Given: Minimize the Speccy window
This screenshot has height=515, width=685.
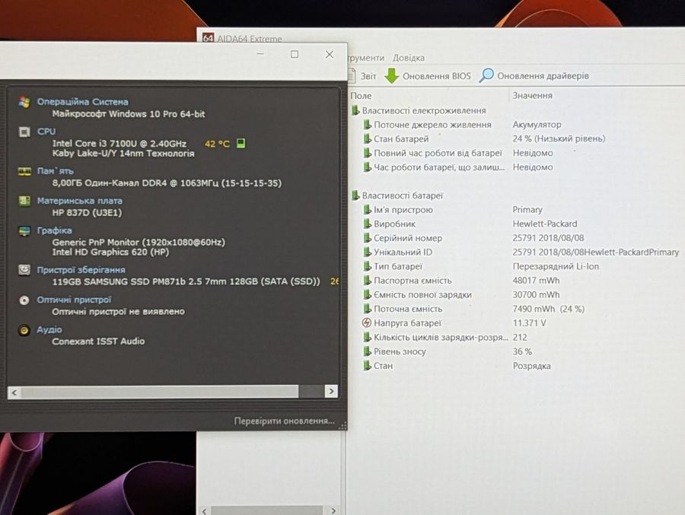Looking at the screenshot, I should (x=260, y=54).
